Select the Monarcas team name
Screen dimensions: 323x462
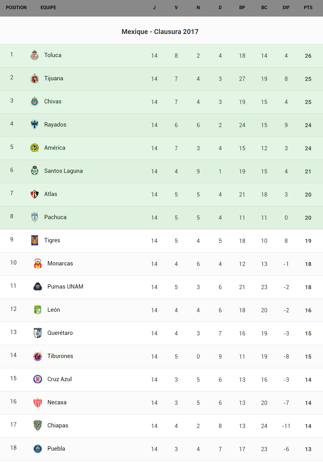click(60, 263)
